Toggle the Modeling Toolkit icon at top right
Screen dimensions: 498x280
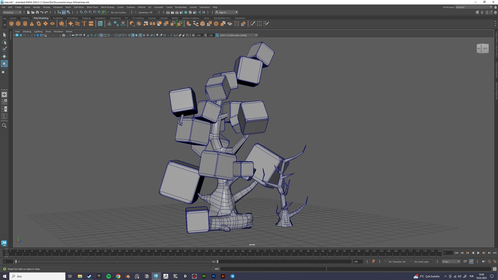pos(477,12)
